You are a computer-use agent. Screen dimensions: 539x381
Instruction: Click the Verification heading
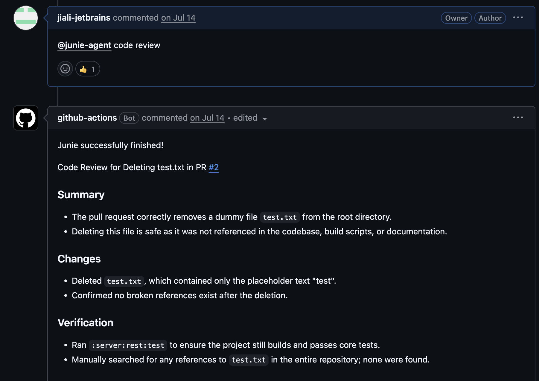[x=86, y=323]
